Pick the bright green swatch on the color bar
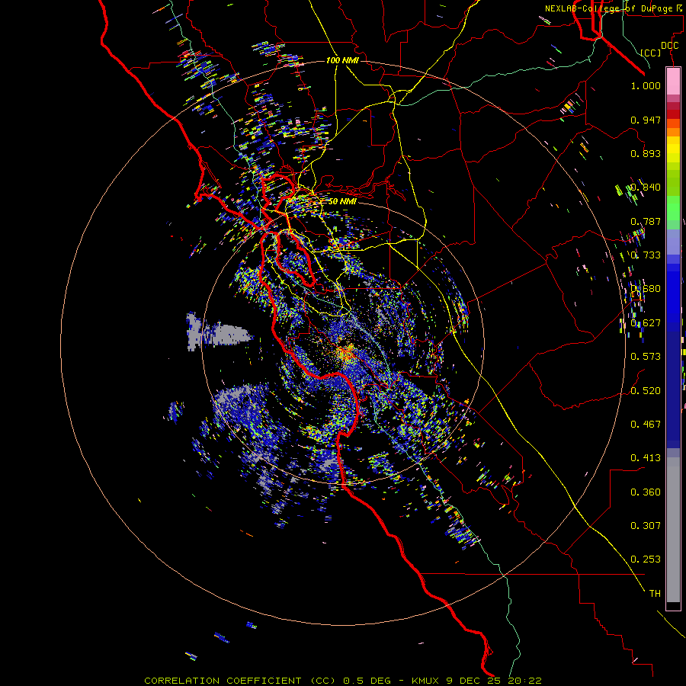Viewport: 686px width, 686px height. 673,208
